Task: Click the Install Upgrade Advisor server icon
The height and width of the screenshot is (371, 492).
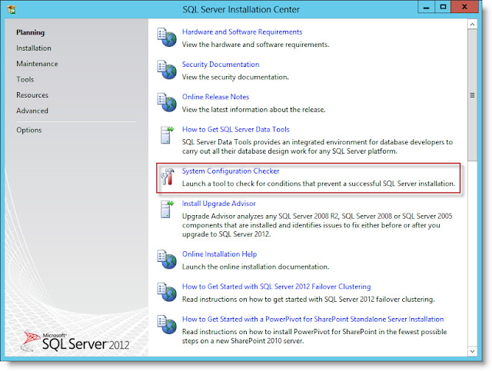Action: click(167, 209)
